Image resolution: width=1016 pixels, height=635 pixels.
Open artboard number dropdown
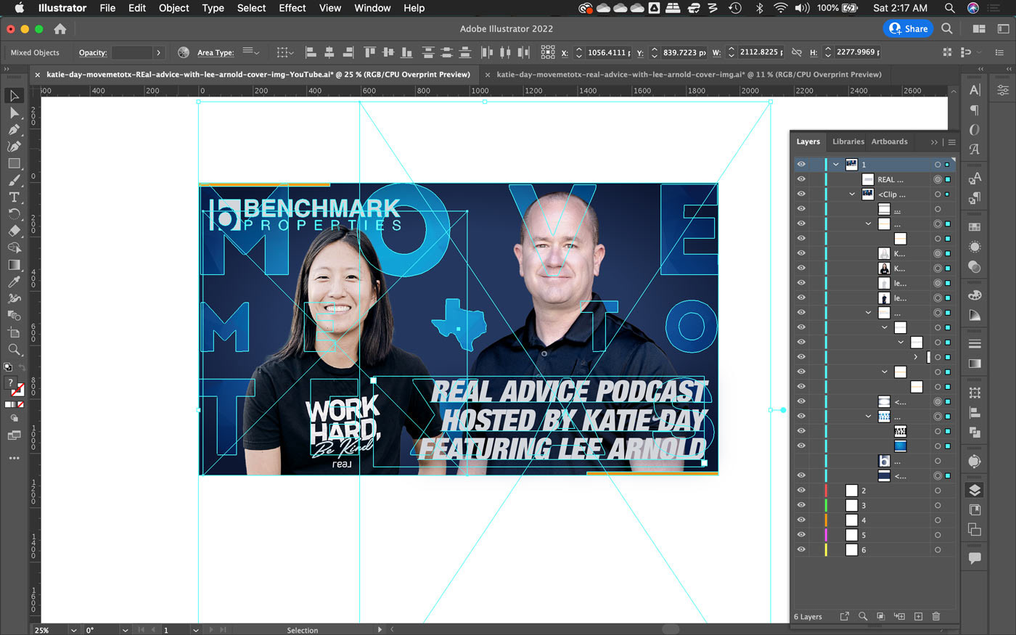(x=195, y=630)
